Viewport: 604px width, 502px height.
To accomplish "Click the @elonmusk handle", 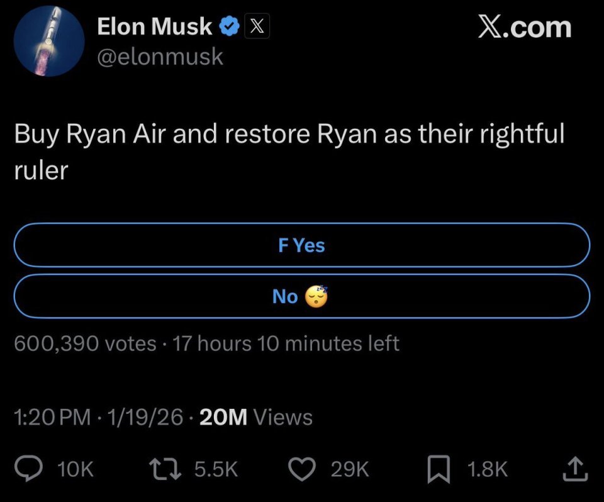I will [160, 57].
